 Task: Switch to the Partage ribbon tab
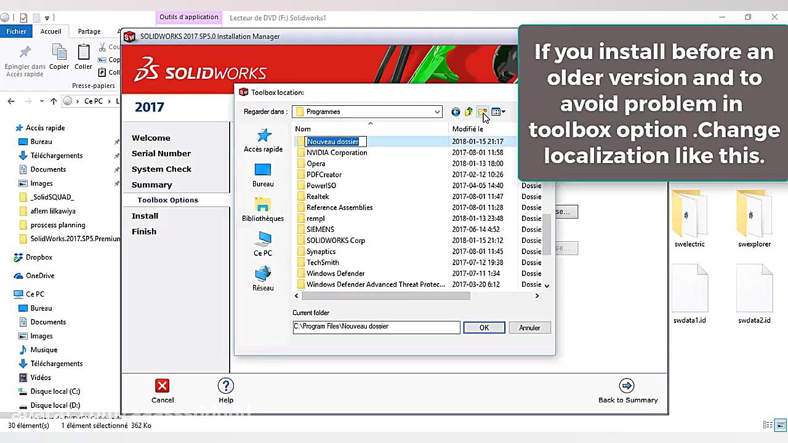(x=89, y=31)
